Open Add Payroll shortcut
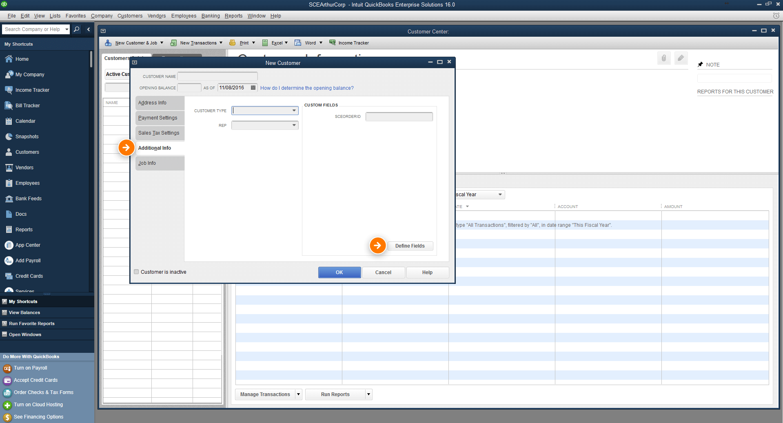The image size is (783, 423). click(x=28, y=261)
